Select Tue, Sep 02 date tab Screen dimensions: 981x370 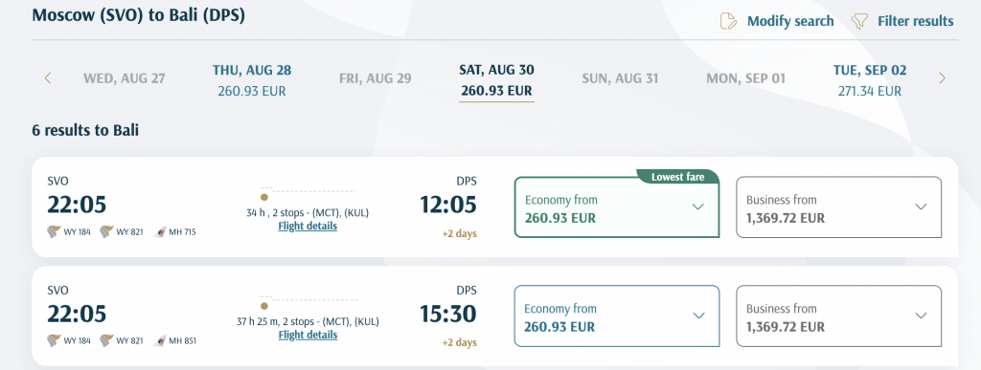point(870,80)
